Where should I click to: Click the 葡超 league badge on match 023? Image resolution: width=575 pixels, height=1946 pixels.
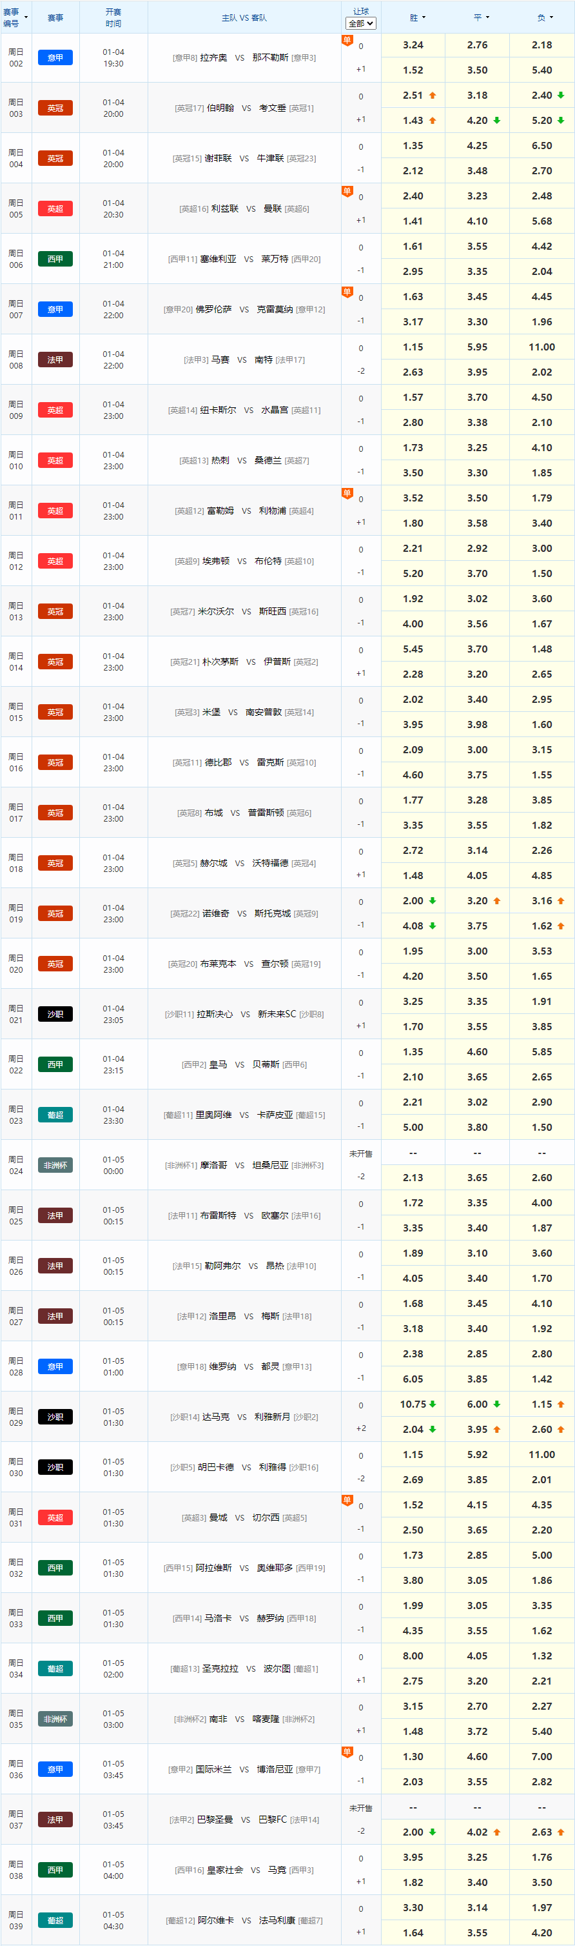click(x=55, y=1115)
